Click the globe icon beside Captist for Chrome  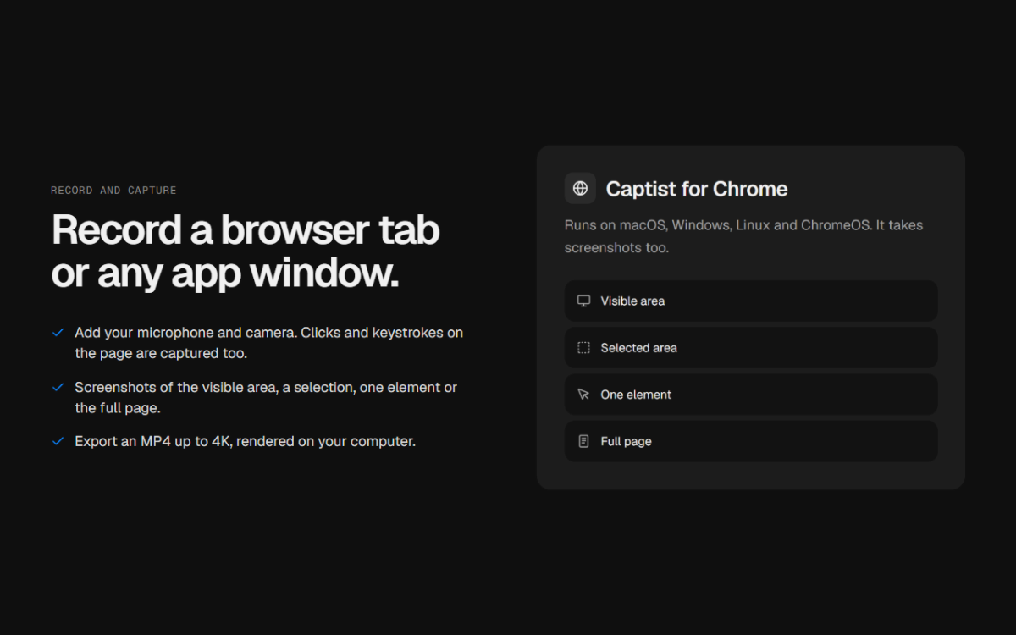point(580,189)
